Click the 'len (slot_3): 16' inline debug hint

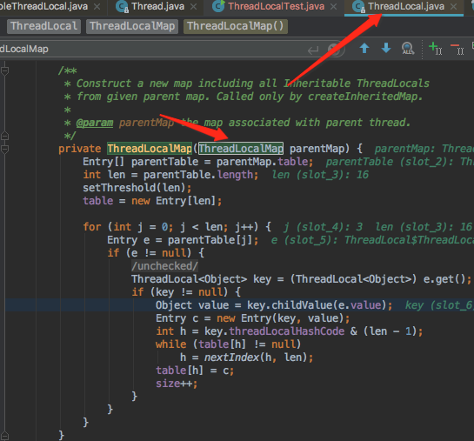coord(320,175)
